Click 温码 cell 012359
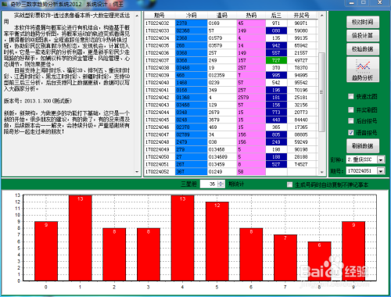391x297 pixels. click(x=222, y=75)
